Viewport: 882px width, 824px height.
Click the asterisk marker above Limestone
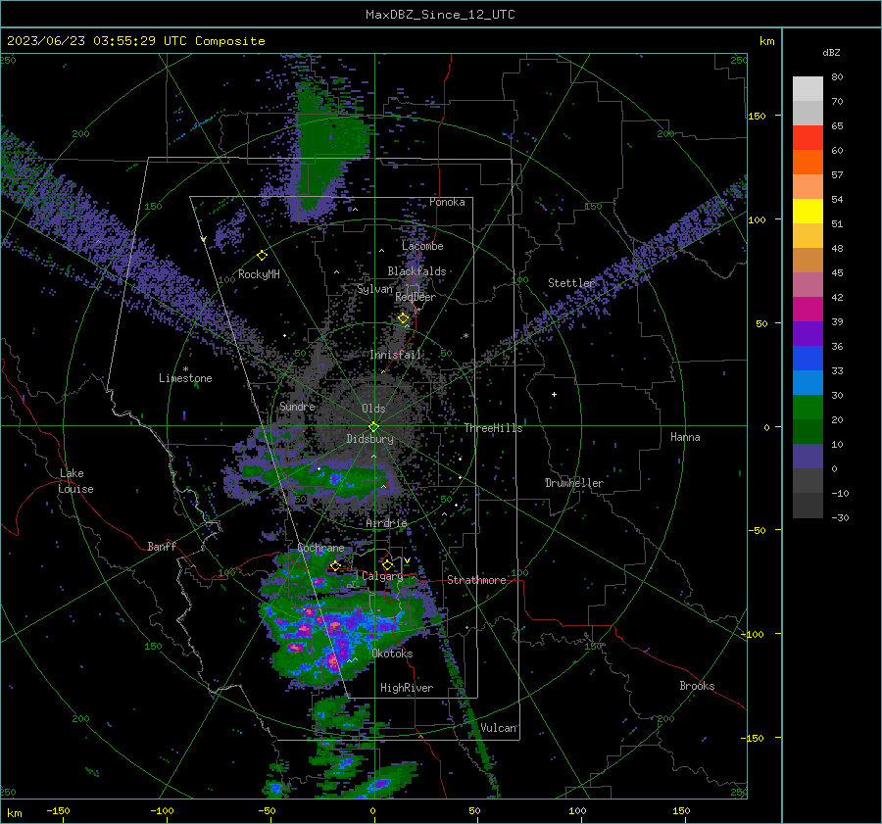click(185, 369)
